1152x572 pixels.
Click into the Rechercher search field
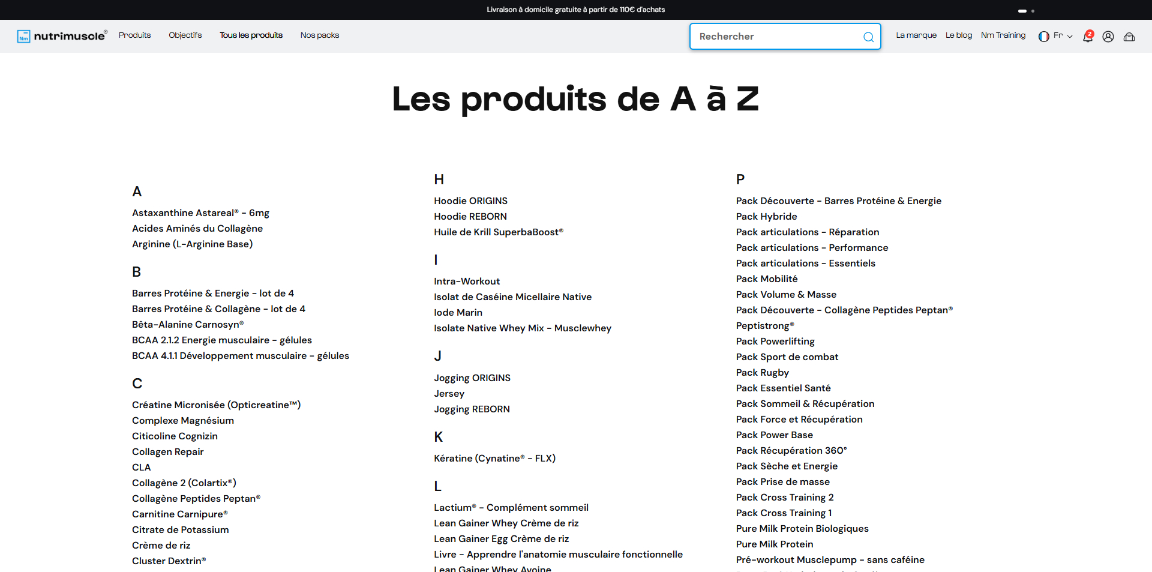(777, 37)
